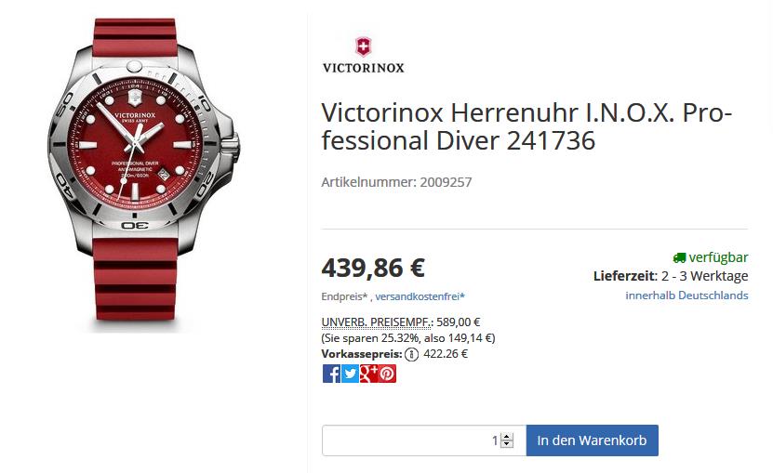
Task: Click the verfügbar availability label
Action: tap(718, 257)
